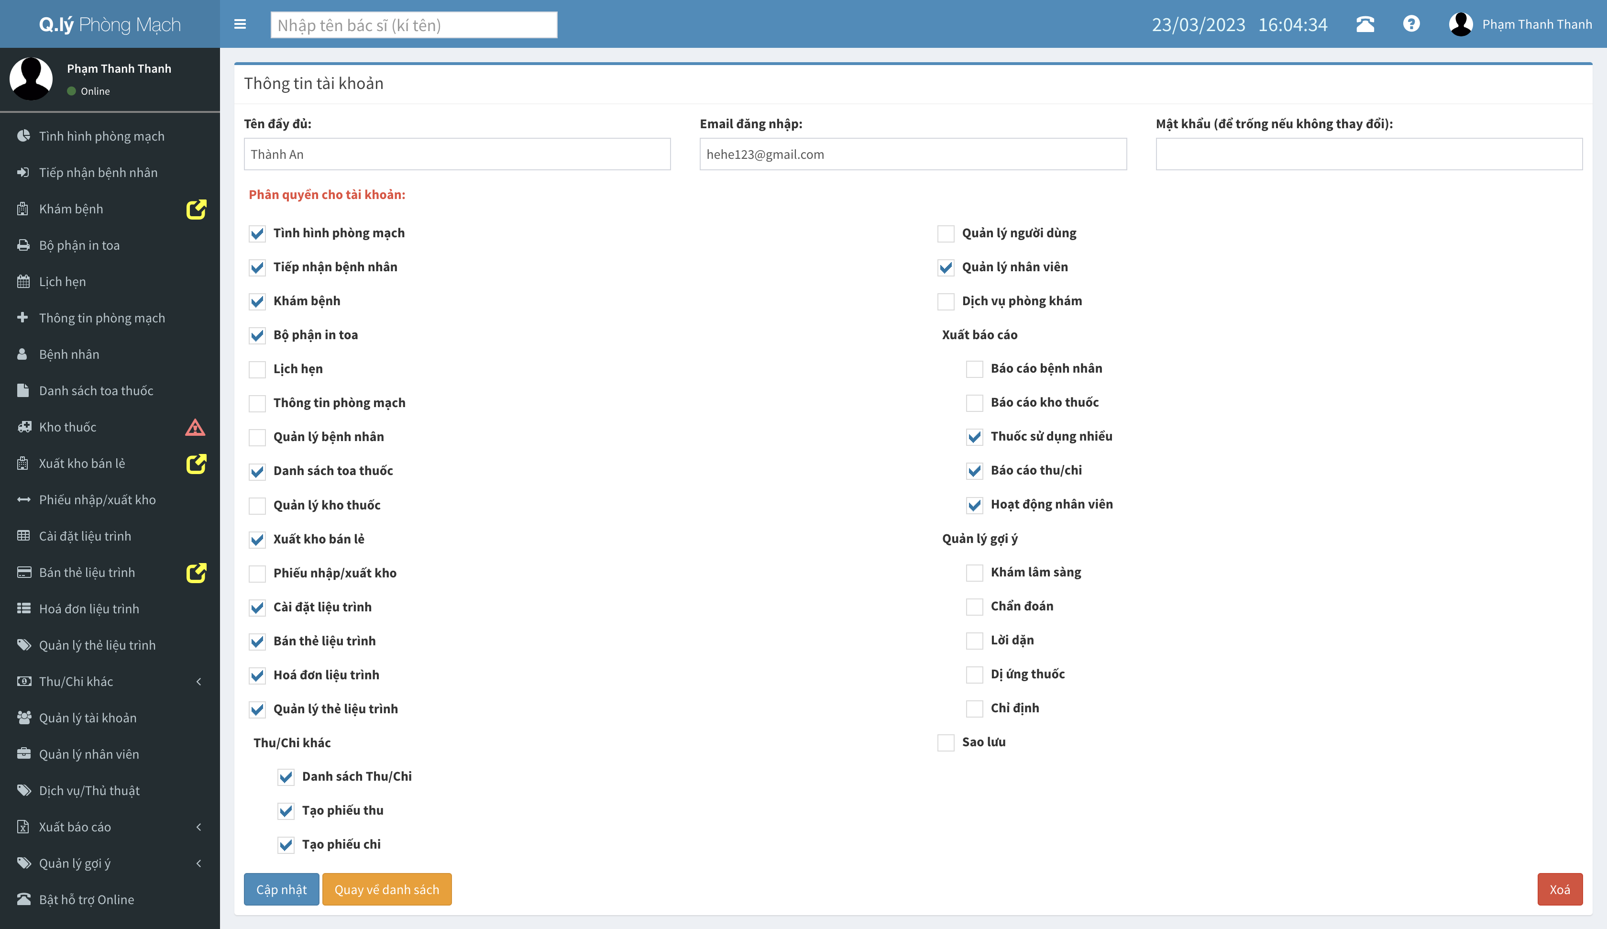Disable Thuốc sử dụng nhiều checkbox
Image resolution: width=1607 pixels, height=929 pixels.
pyautogui.click(x=974, y=437)
